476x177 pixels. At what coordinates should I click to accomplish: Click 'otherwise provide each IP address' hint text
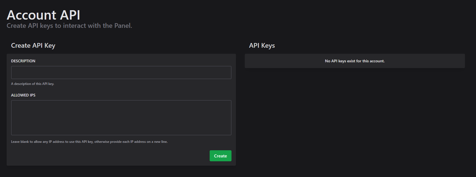coord(120,142)
